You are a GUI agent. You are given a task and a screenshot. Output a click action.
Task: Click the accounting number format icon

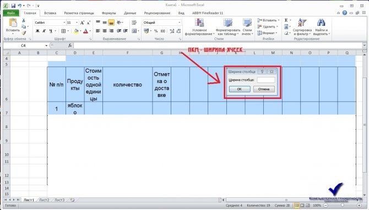click(146, 31)
